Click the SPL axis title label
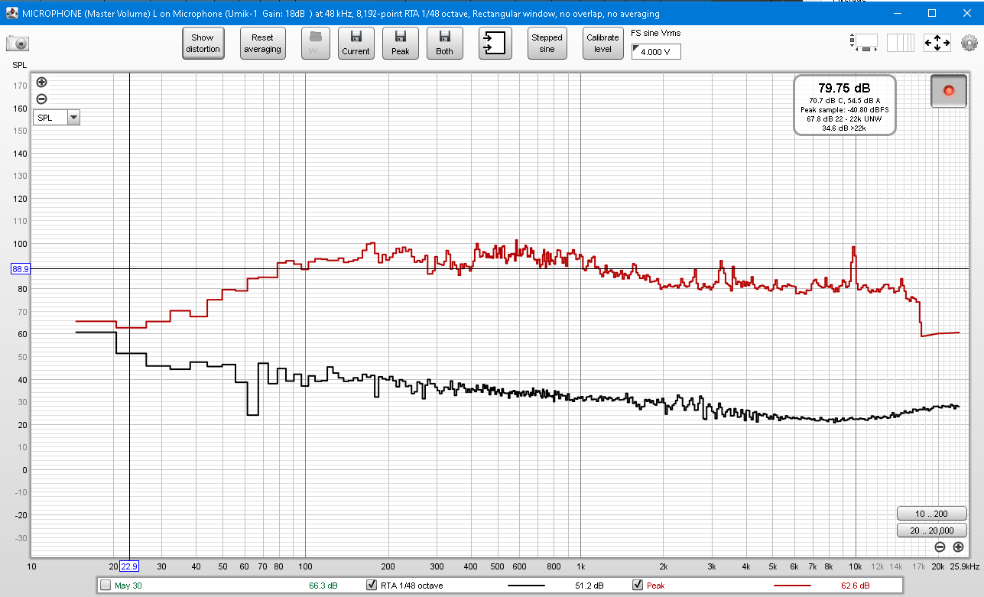This screenshot has height=597, width=984. [20, 66]
